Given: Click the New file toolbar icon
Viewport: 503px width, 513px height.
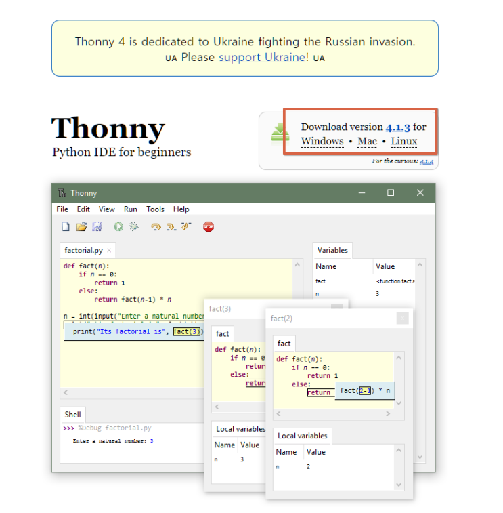Looking at the screenshot, I should [x=66, y=226].
